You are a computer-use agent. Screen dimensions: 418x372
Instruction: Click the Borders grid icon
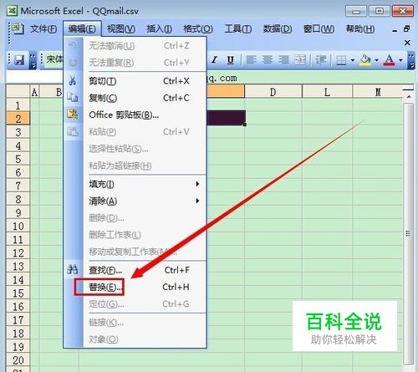(x=341, y=59)
